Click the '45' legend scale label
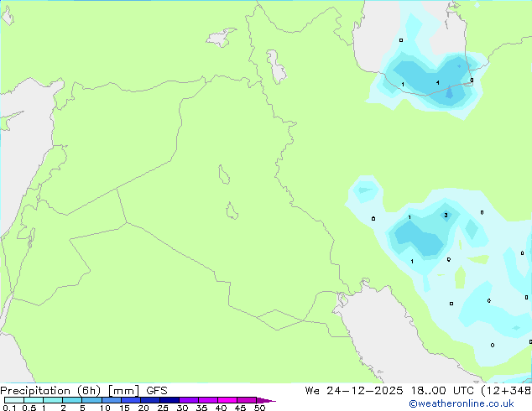 (240, 408)
